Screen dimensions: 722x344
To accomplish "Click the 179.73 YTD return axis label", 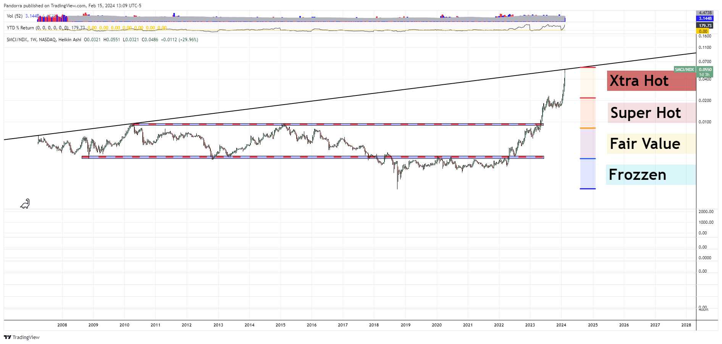I will coord(705,26).
